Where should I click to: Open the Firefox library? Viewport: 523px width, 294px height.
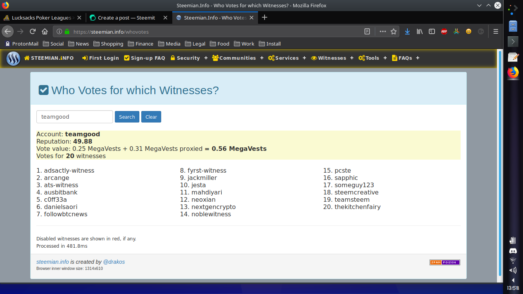(x=420, y=31)
